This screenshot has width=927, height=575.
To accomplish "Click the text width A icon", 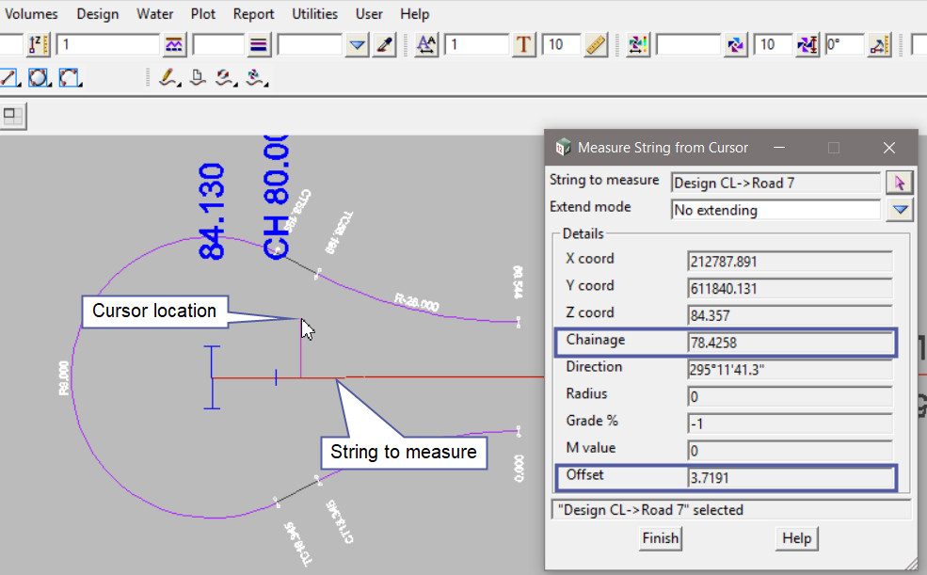I will click(x=427, y=44).
